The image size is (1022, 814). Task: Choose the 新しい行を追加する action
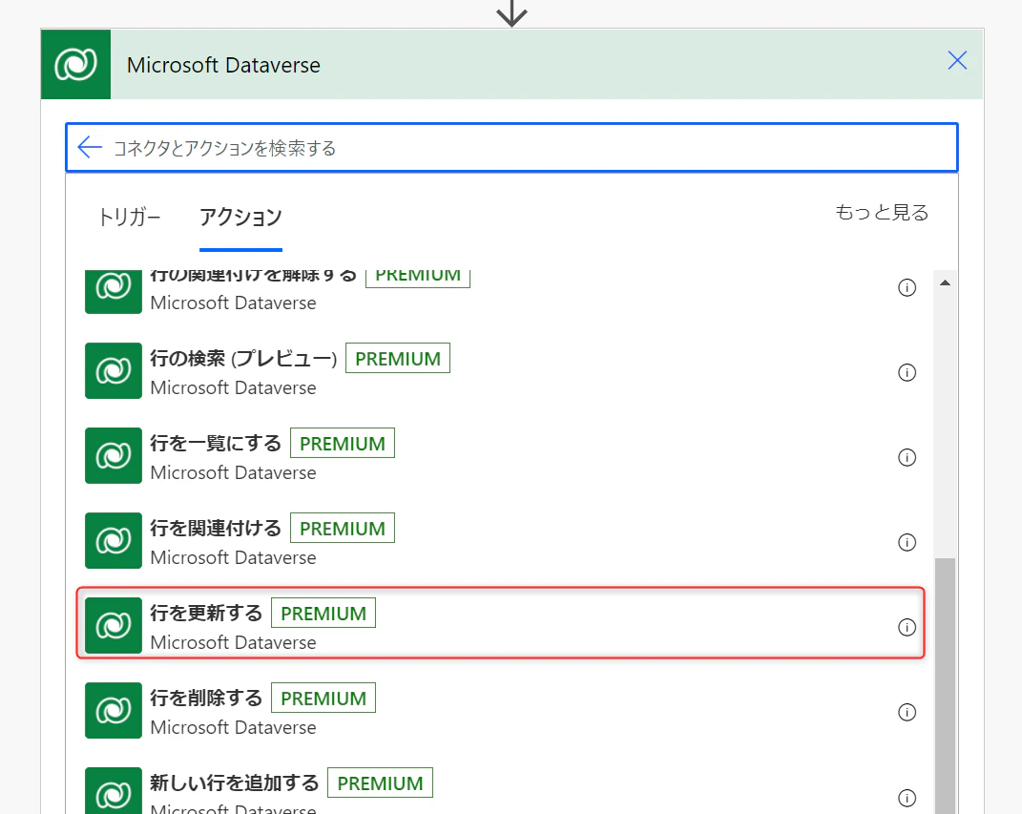500,788
